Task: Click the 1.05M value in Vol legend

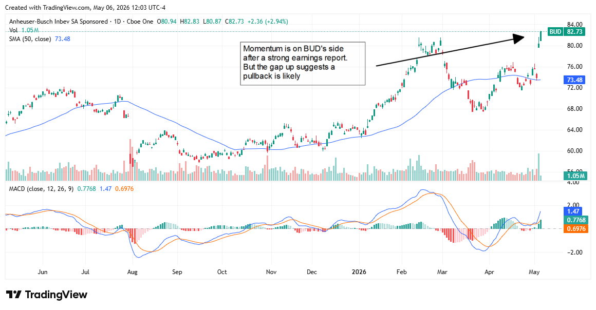Action: pos(30,30)
